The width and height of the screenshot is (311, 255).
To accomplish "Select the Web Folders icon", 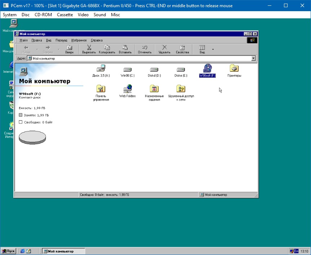I will tap(128, 89).
